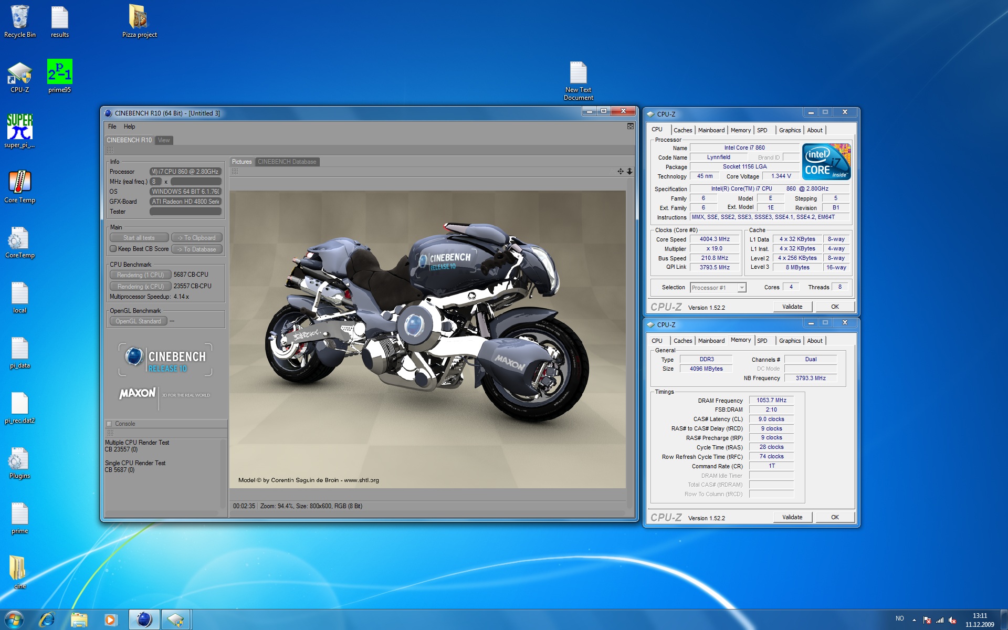Screen dimensions: 1008x630
Task: Click the Tester input field
Action: point(185,212)
